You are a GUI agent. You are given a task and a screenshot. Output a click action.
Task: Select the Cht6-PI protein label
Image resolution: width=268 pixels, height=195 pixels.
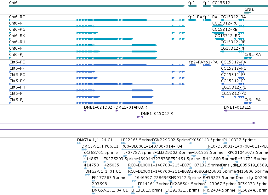[16, 93]
